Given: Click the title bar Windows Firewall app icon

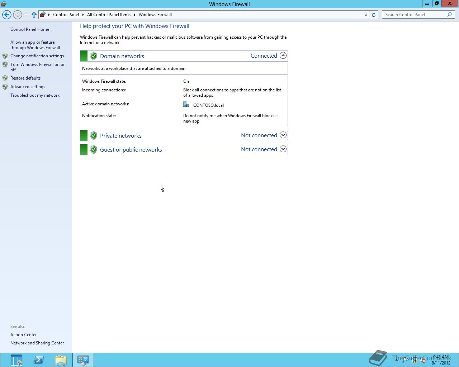Looking at the screenshot, I should 4,4.
